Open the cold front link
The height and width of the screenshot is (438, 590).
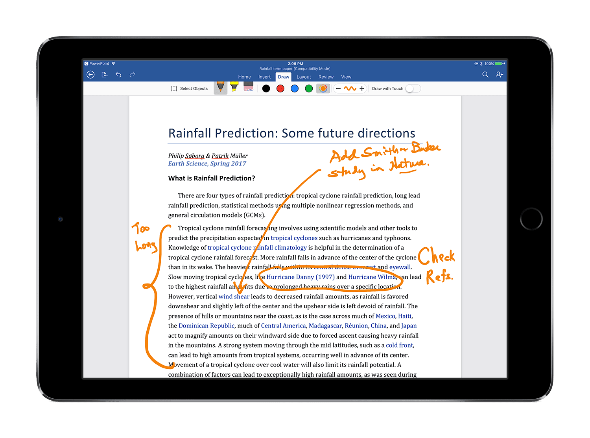pyautogui.click(x=400, y=345)
